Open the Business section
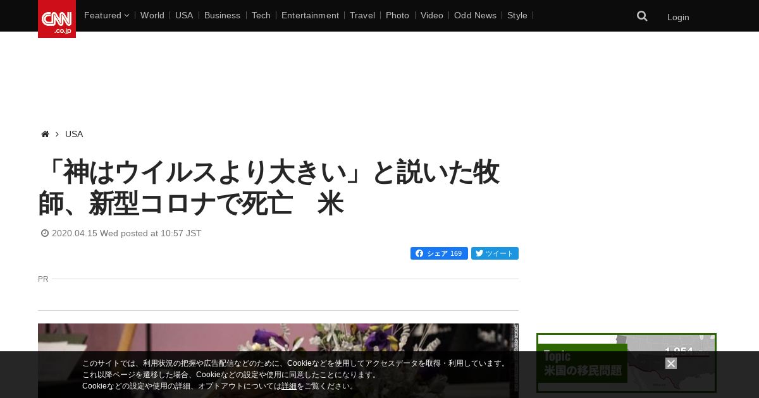This screenshot has height=398, width=759. pos(222,15)
